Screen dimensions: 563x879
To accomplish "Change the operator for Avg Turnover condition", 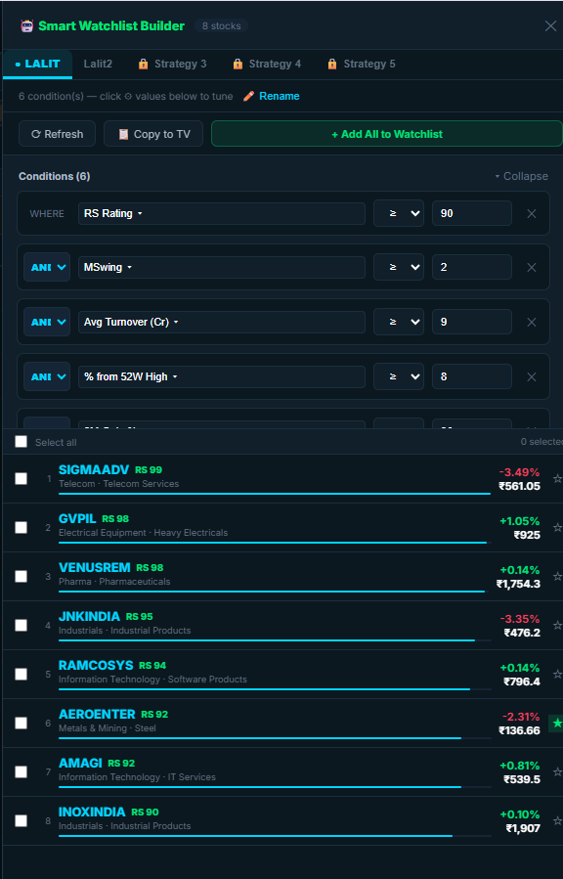I will click(398, 323).
